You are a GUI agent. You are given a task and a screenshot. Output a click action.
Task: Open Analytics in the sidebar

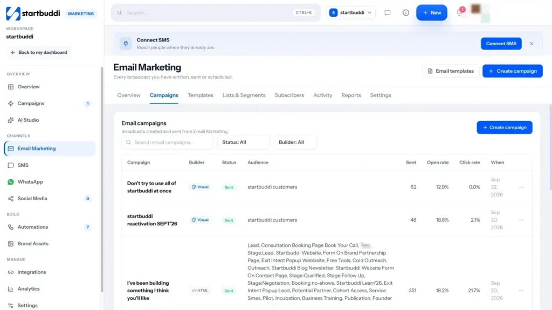[49, 288]
